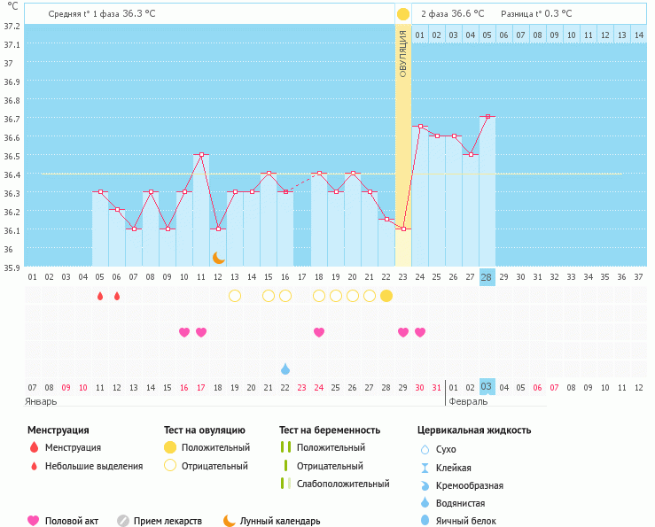Screen dimensions: 655x527
Task: Click the yellow ovulation circle in the header
Action: coord(403,14)
